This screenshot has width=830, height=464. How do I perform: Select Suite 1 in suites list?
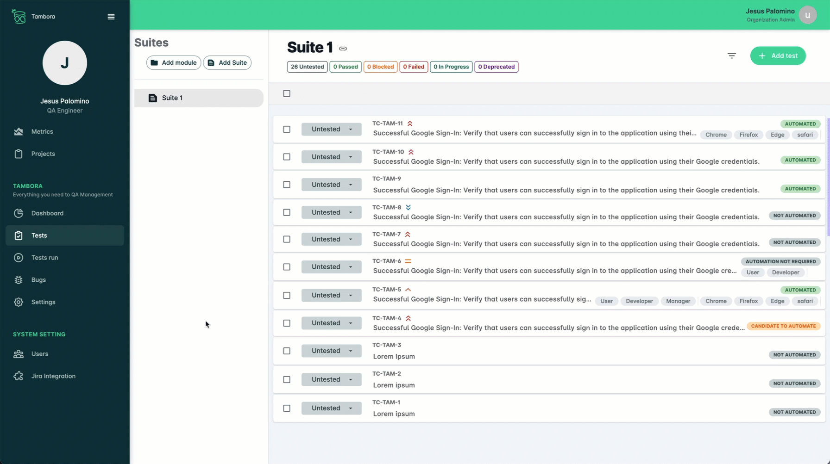[199, 98]
